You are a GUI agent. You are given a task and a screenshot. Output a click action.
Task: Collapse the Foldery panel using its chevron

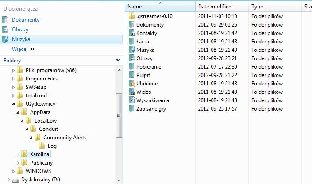pos(118,60)
